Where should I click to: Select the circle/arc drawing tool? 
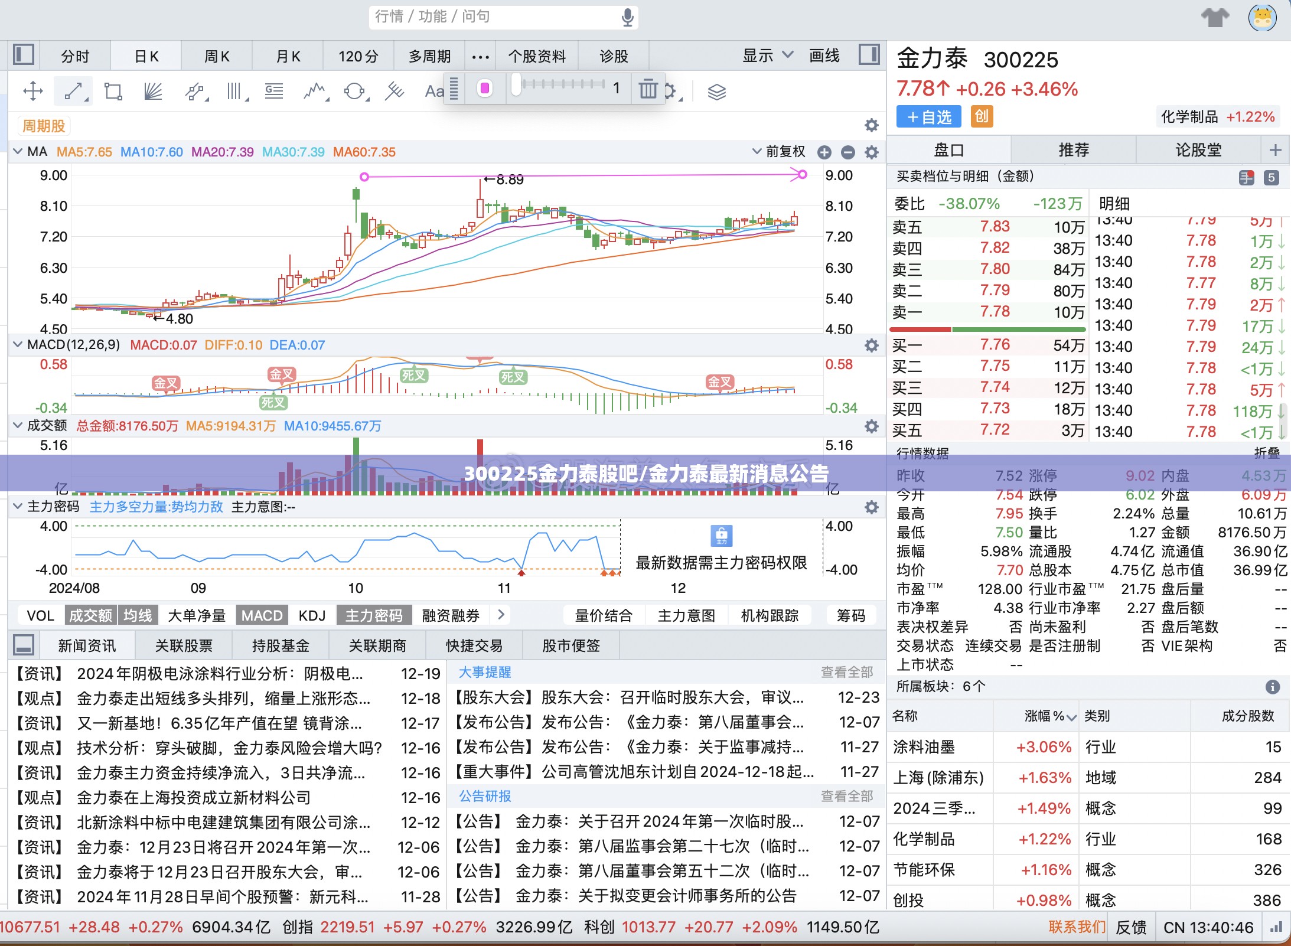(x=355, y=91)
